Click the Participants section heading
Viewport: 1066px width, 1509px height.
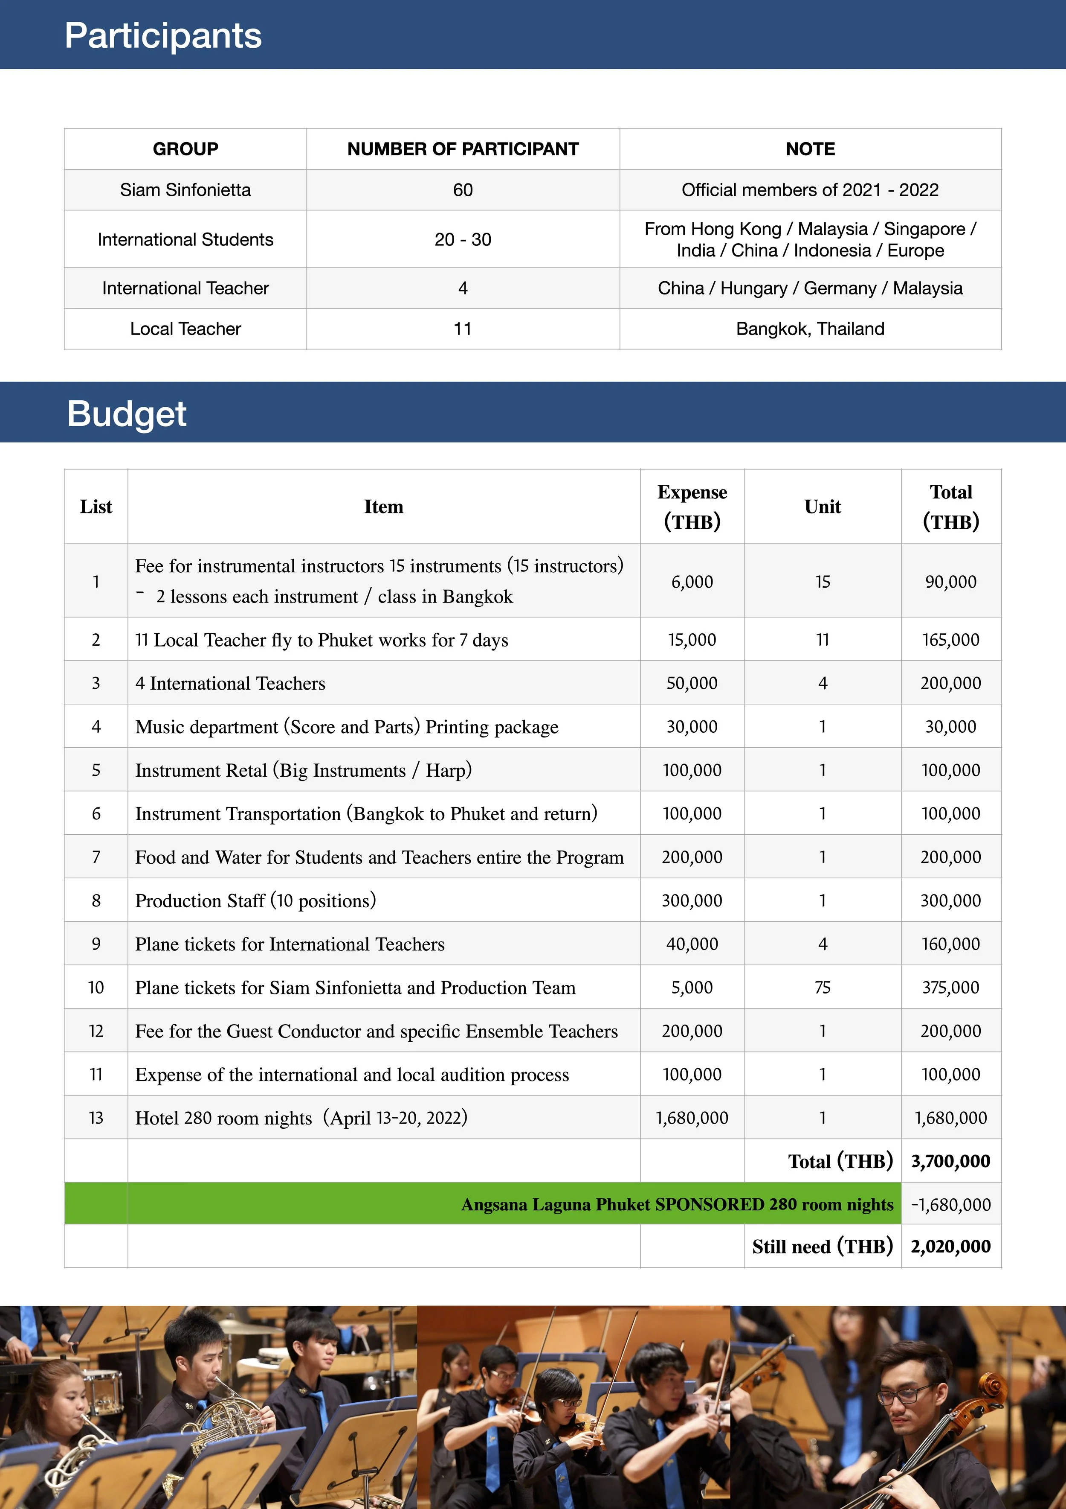tap(163, 35)
